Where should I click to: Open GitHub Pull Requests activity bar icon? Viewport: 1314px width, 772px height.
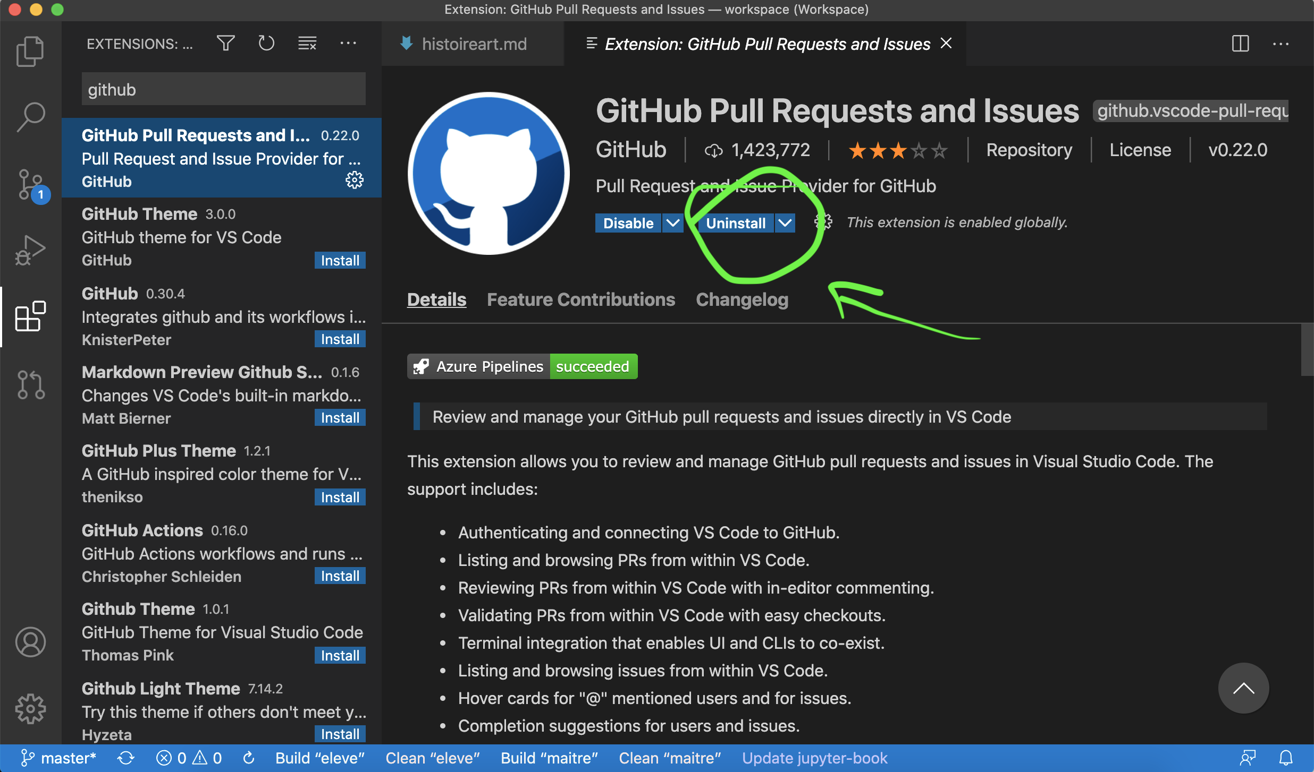point(30,384)
